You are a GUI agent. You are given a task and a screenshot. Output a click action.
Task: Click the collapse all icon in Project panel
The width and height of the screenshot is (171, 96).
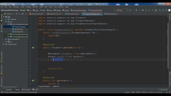[19, 14]
